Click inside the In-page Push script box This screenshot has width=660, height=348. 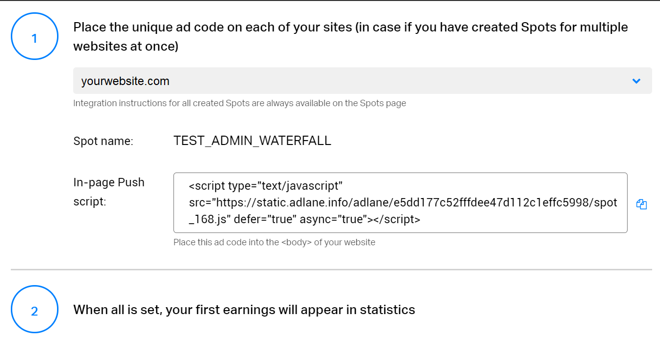click(x=400, y=203)
